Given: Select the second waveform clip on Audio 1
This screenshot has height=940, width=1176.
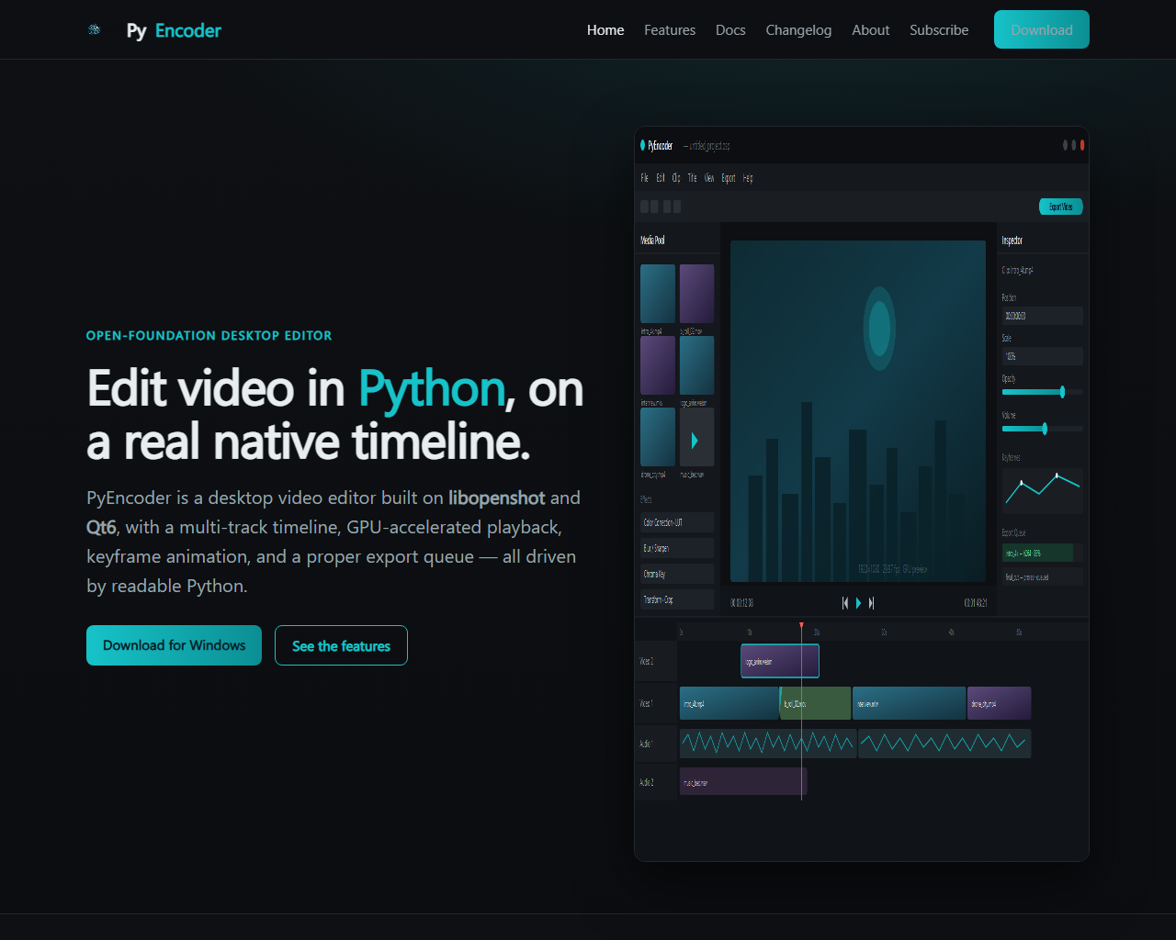Looking at the screenshot, I should click(x=944, y=744).
